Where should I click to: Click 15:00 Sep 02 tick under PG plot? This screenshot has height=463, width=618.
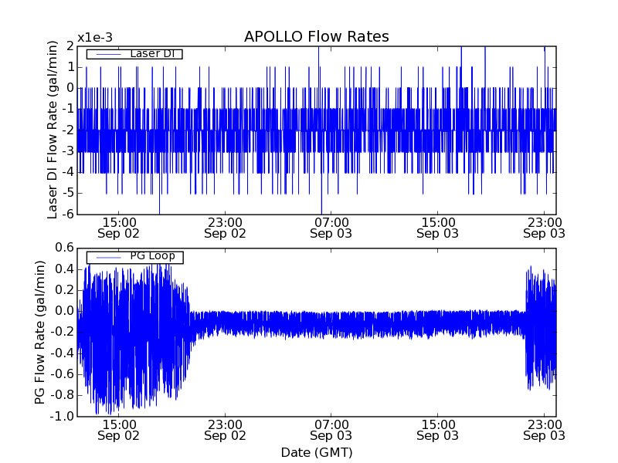point(119,431)
